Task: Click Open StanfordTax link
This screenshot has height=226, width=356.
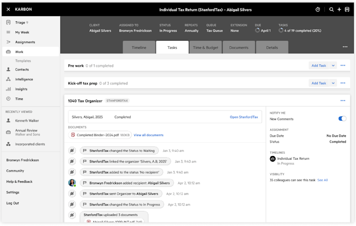Action: (244, 117)
